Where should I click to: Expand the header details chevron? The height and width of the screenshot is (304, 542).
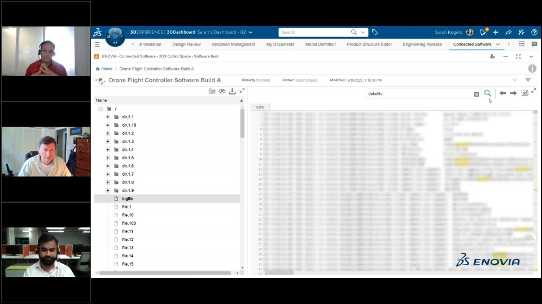click(515, 80)
